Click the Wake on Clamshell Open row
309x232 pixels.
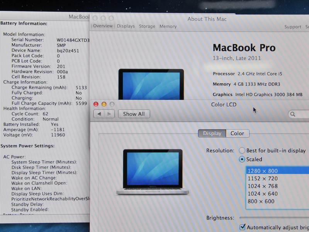pos(39,183)
